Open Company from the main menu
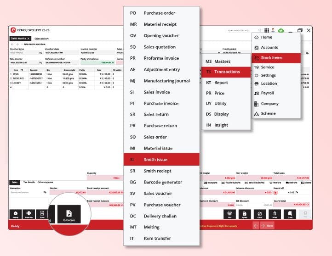The height and width of the screenshot is (256, 332). point(276,104)
